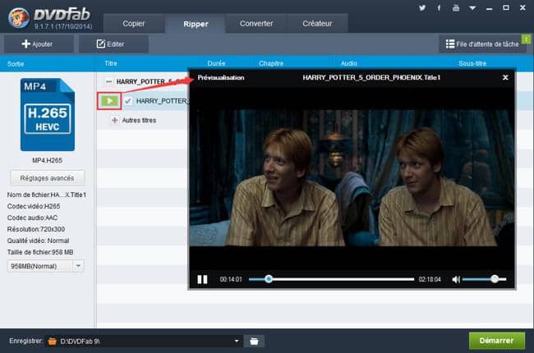
Task: Click the DVDFab monkey logo
Action: (19, 17)
